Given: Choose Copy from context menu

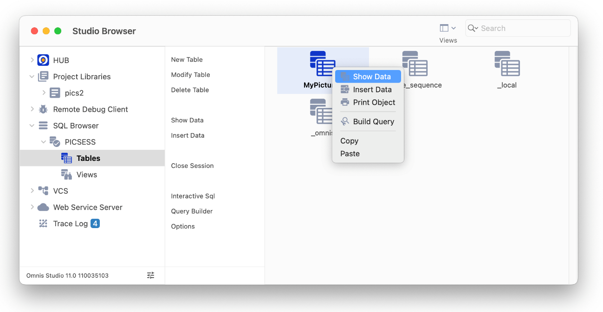Looking at the screenshot, I should point(368,141).
